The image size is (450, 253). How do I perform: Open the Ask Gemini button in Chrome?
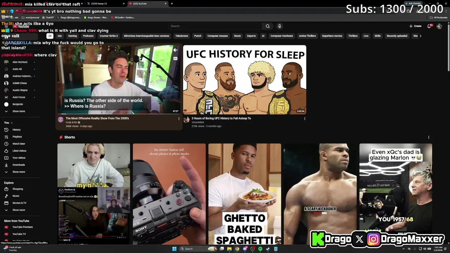coord(413,4)
